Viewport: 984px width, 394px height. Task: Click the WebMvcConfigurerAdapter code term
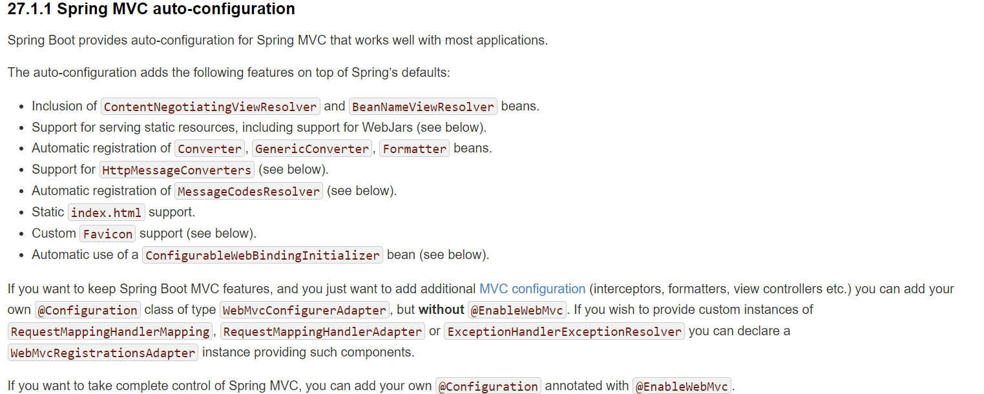pyautogui.click(x=305, y=310)
